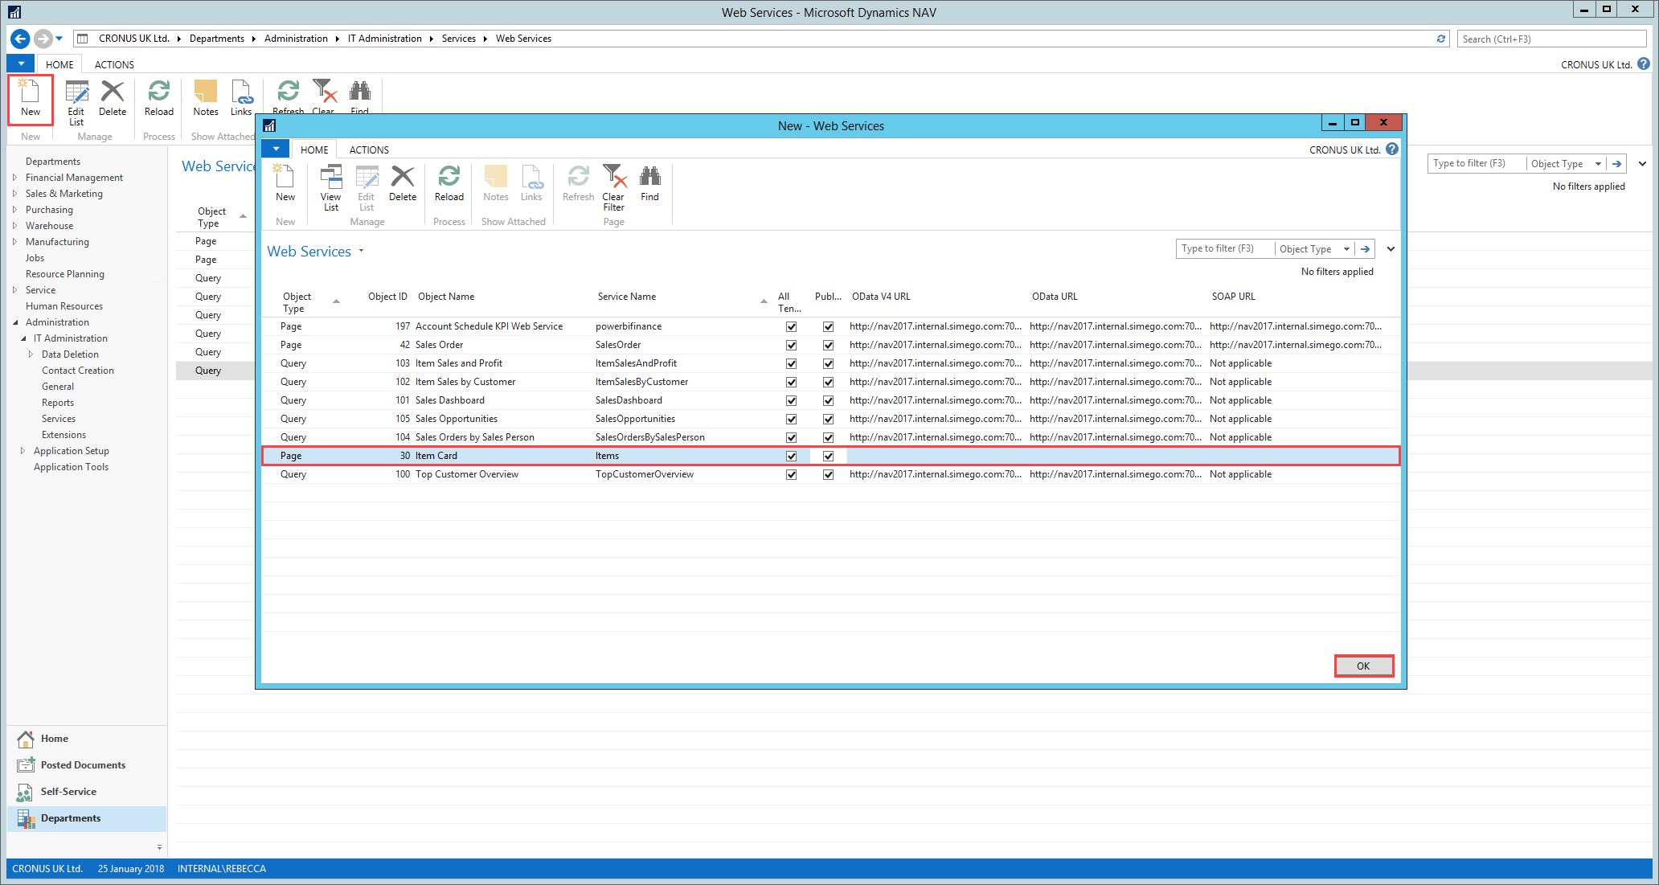Expand Application Setup tree node
Viewport: 1659px width, 885px height.
point(23,451)
